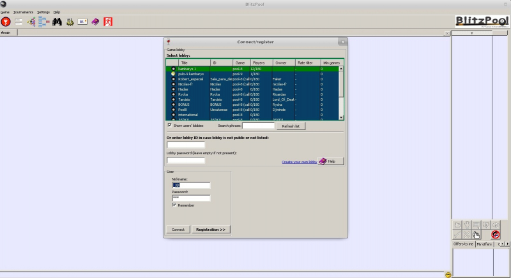Switch to My offers tab

[484, 244]
